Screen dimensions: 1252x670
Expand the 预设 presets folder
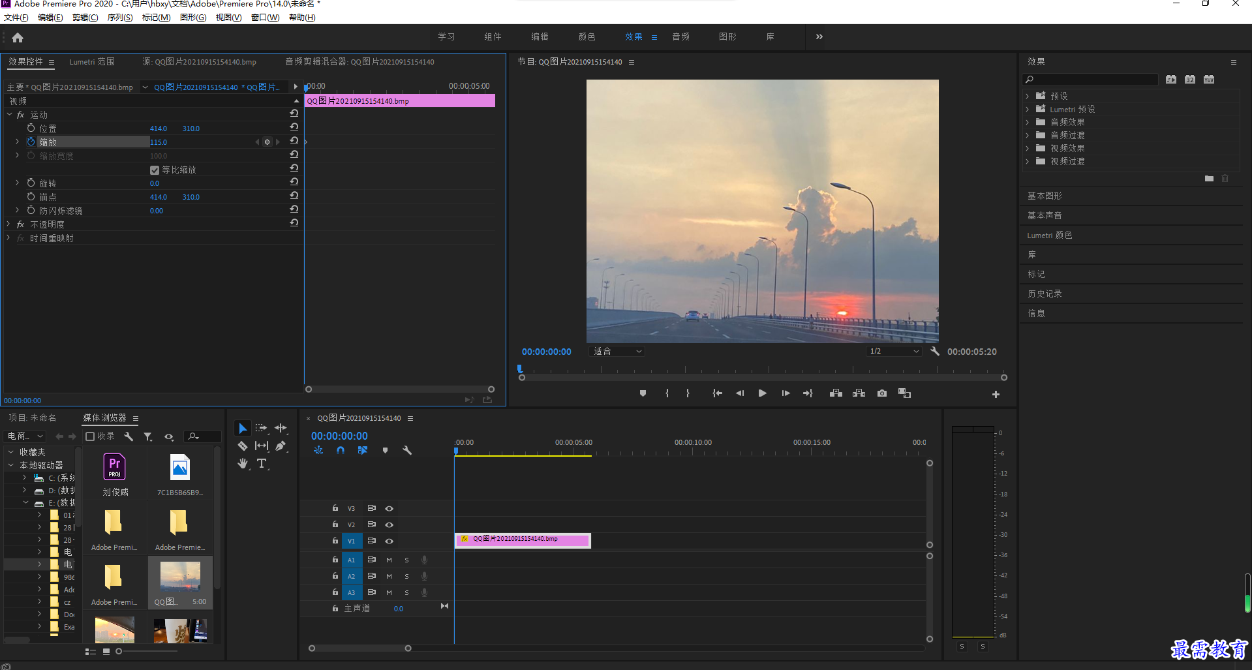tap(1027, 96)
